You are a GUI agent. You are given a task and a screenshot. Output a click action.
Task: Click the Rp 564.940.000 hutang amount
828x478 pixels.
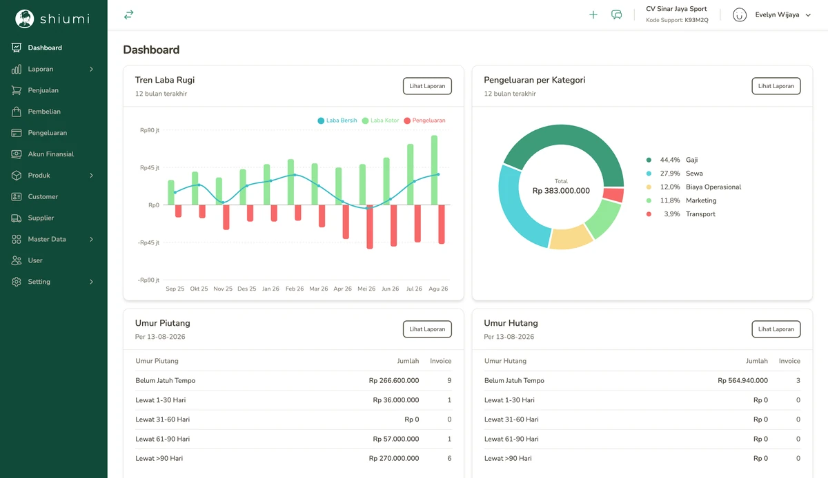coord(742,380)
